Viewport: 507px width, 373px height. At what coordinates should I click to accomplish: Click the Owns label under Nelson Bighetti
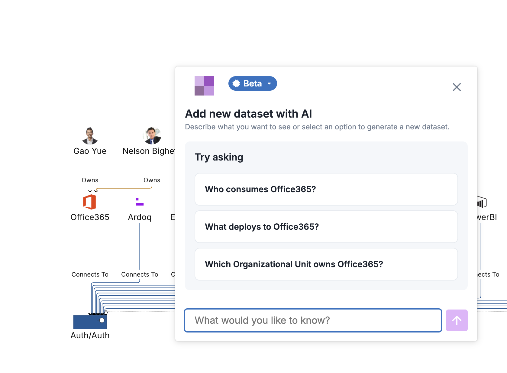pos(152,180)
